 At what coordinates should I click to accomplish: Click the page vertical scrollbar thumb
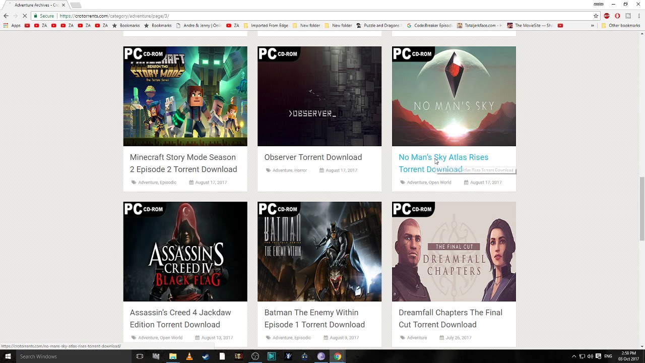point(641,209)
